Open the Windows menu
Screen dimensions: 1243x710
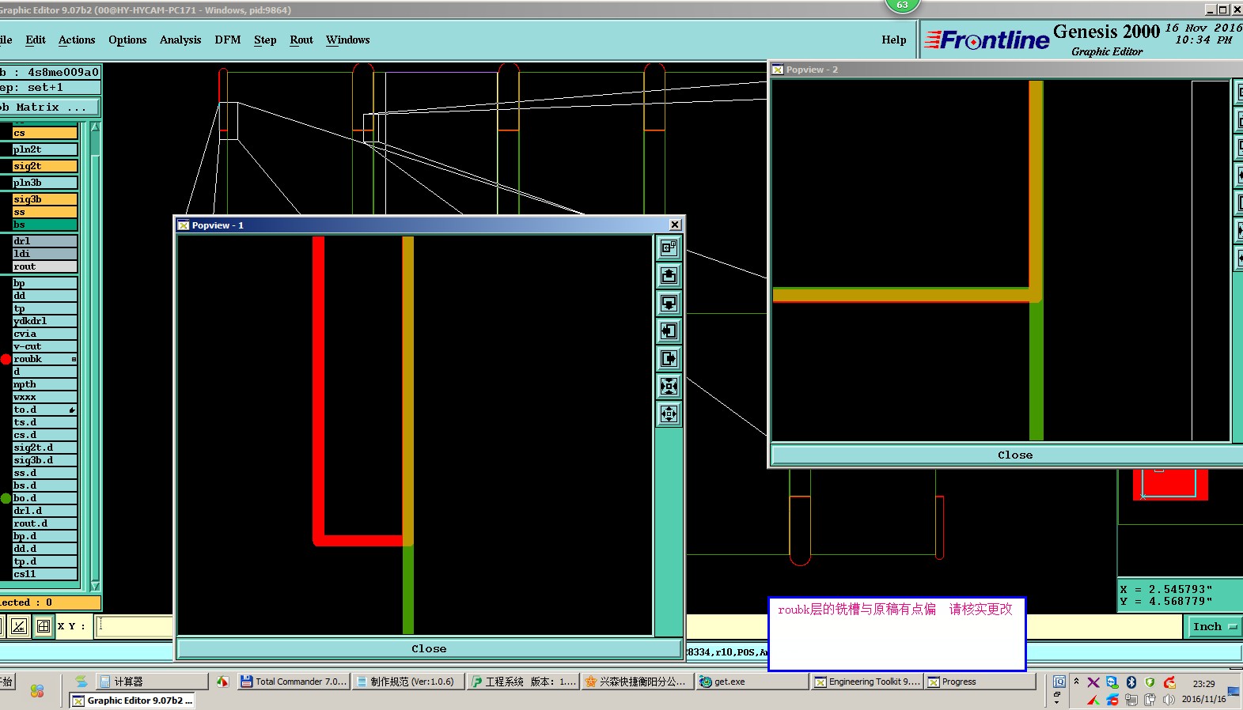347,40
